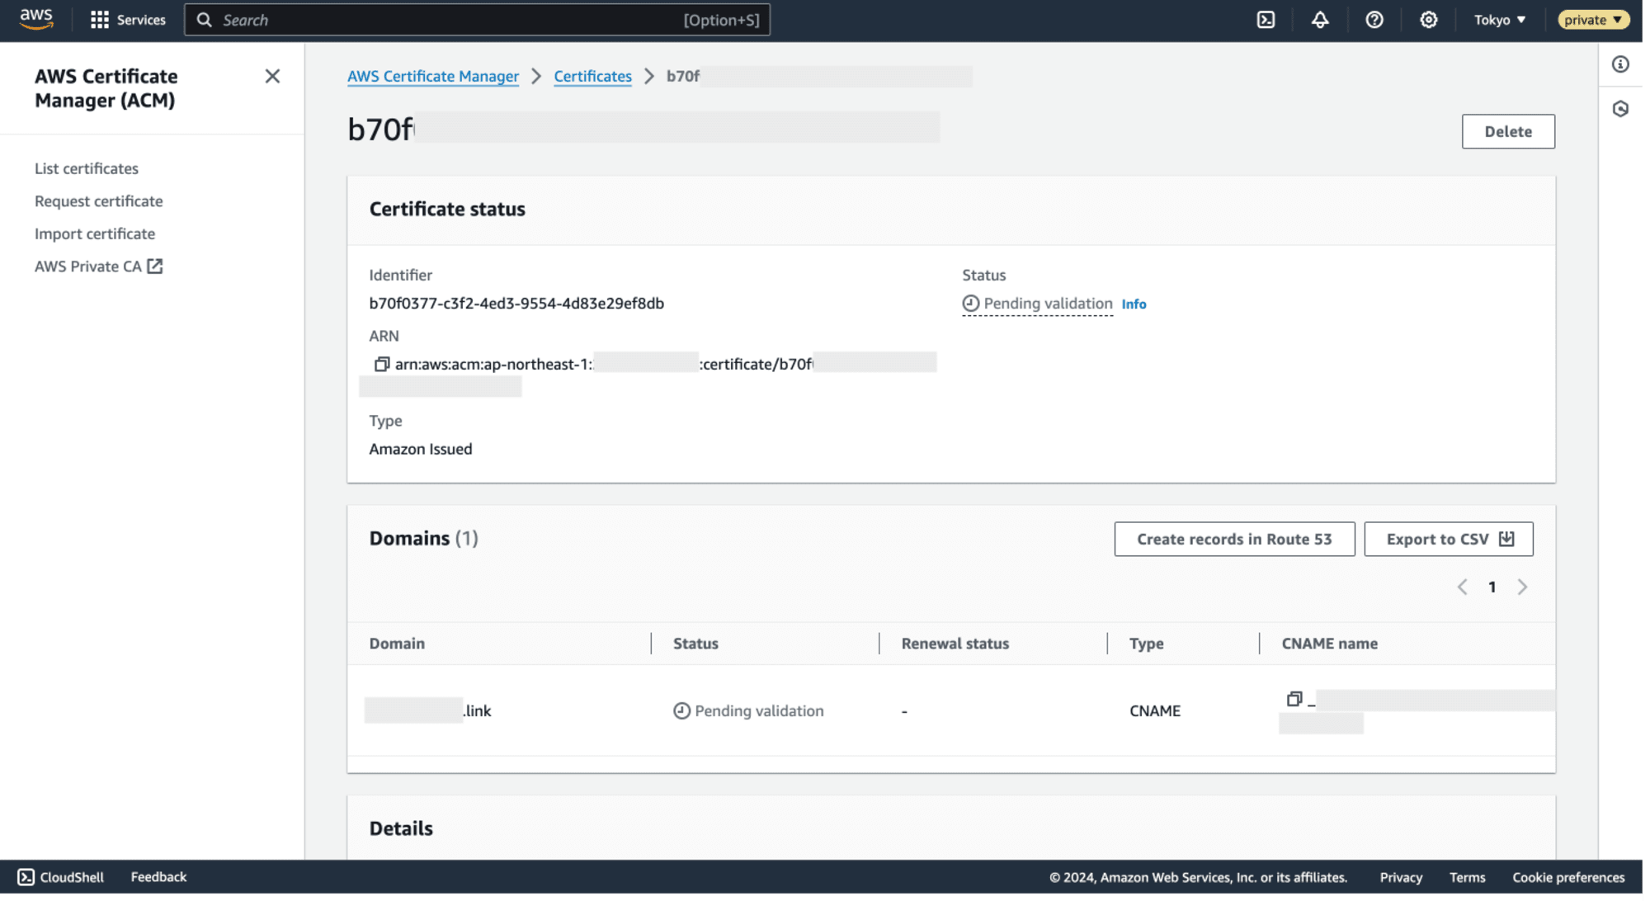This screenshot has width=1650, height=901.
Task: Open the AWS home logo
Action: tap(36, 19)
